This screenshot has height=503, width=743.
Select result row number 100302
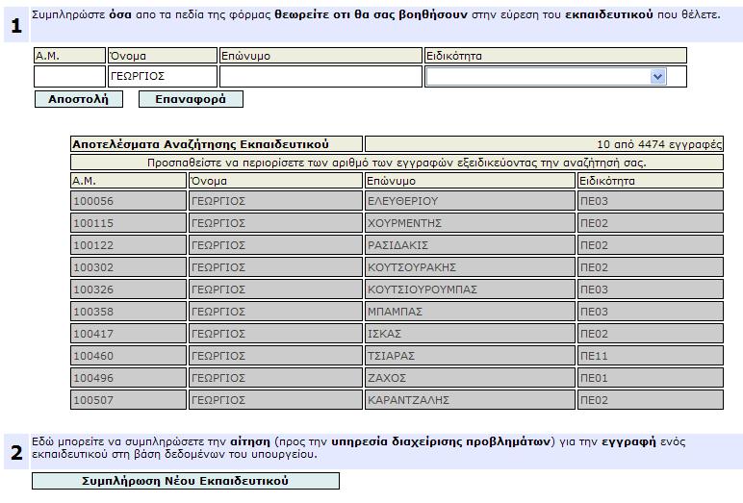(x=397, y=267)
